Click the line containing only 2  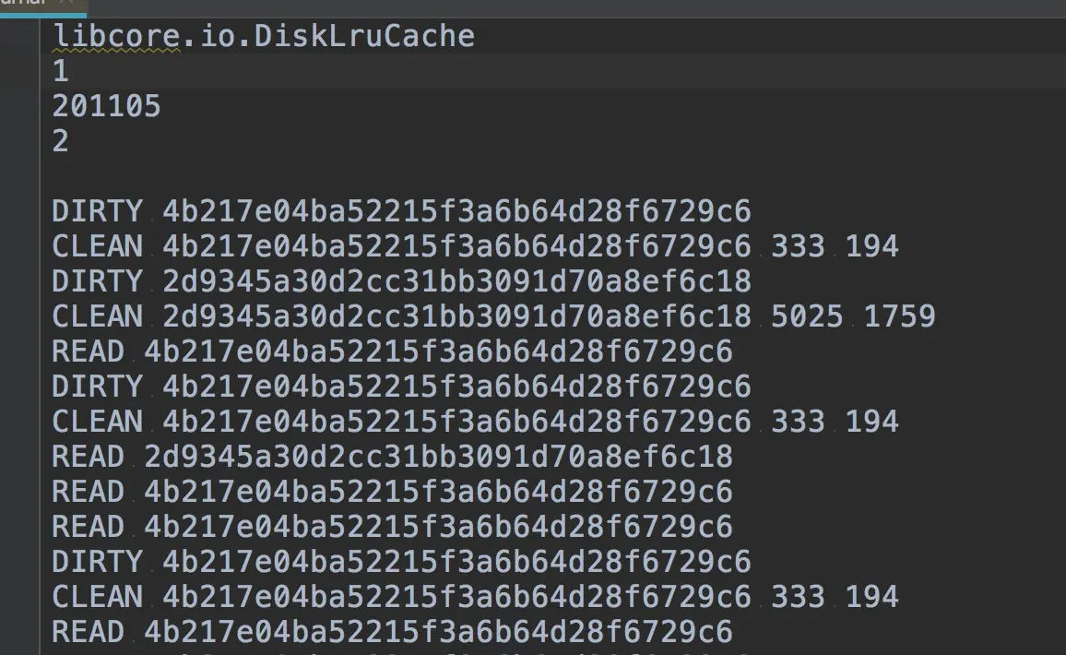click(x=61, y=141)
